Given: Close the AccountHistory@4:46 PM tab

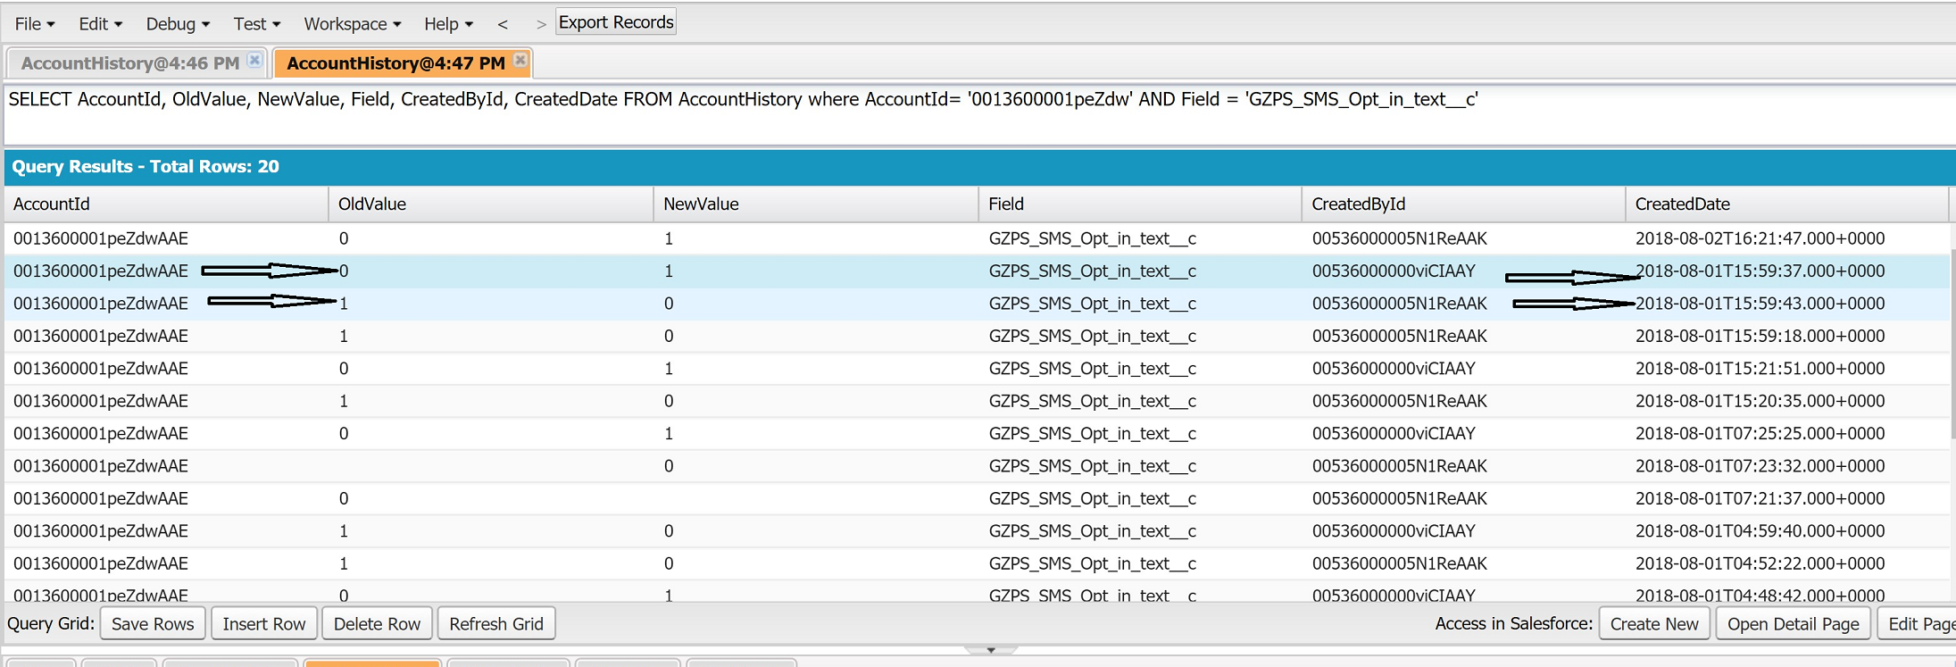Looking at the screenshot, I should pyautogui.click(x=254, y=61).
